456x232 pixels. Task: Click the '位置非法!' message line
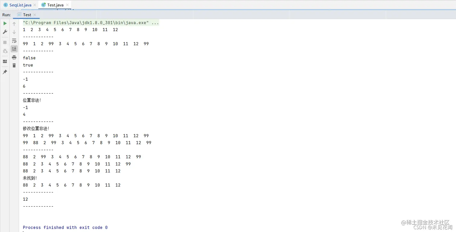pyautogui.click(x=32, y=100)
